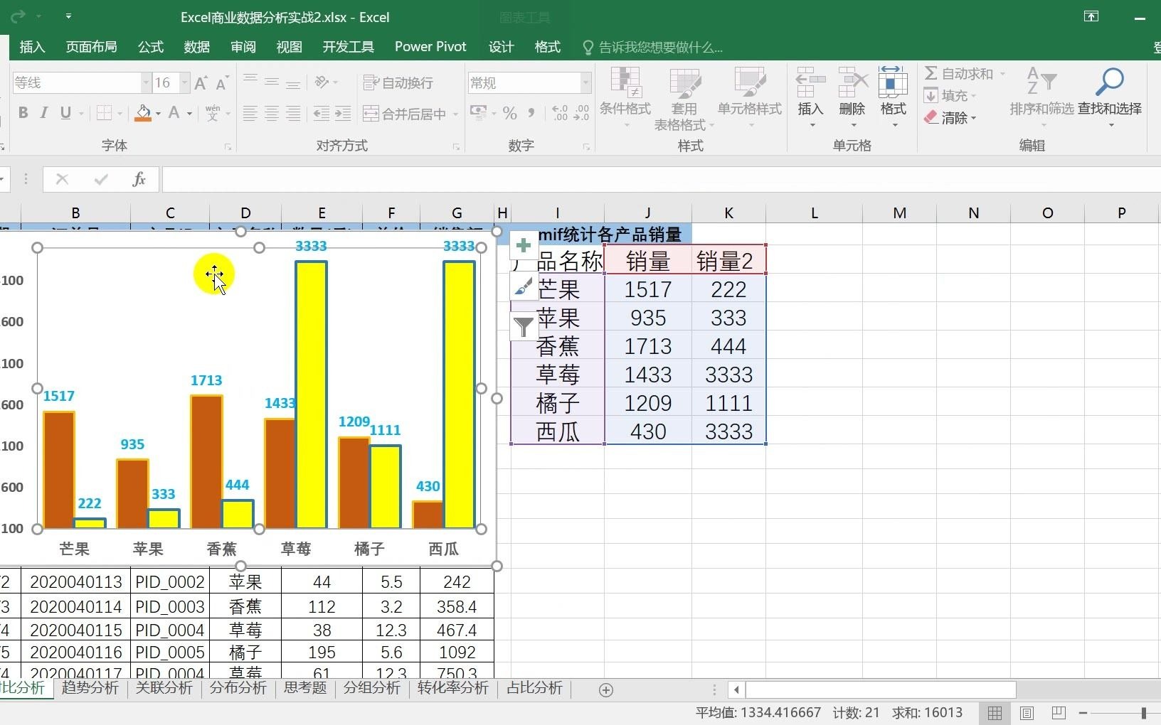
Task: Decrease font size with small A
Action: 223,83
